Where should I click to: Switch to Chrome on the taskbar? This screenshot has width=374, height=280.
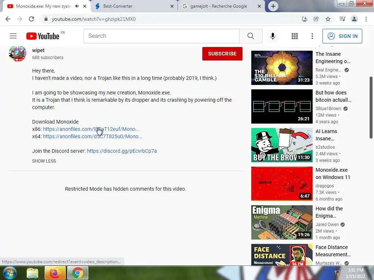pos(78,273)
